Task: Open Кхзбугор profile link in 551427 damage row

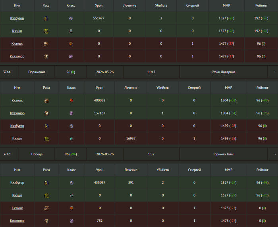Action: (17, 18)
